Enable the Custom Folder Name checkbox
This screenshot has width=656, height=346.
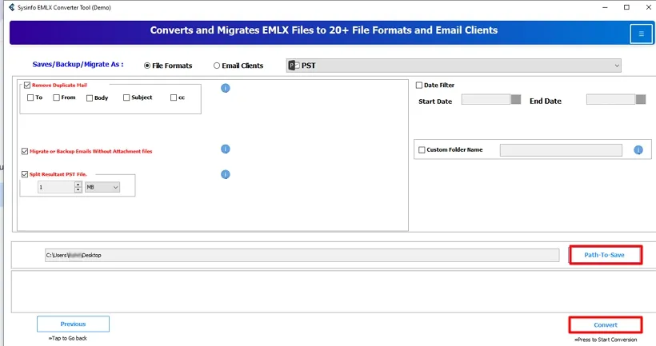[422, 149]
